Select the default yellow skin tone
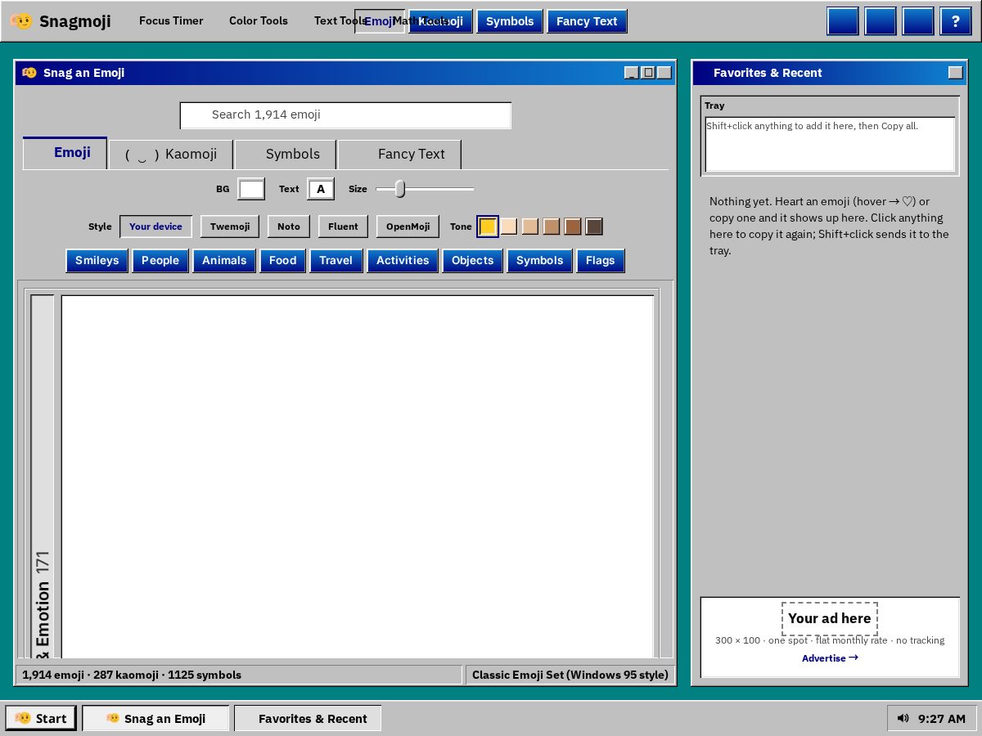982x736 pixels. 488,227
